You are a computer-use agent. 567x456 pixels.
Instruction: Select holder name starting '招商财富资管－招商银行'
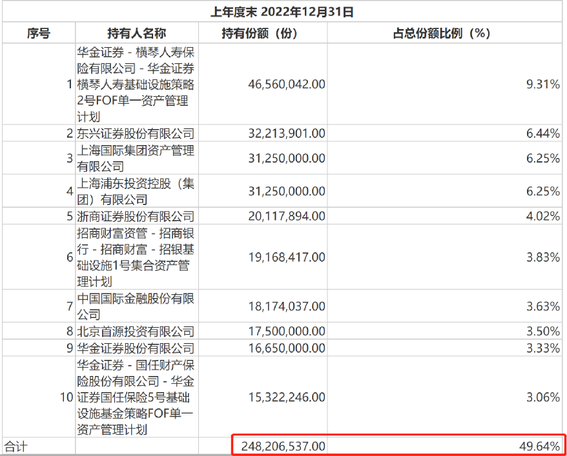click(x=136, y=257)
